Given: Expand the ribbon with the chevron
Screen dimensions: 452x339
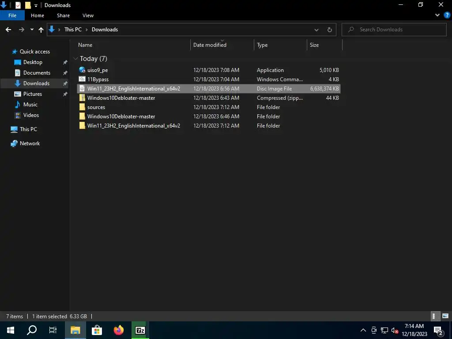Looking at the screenshot, I should 437,15.
